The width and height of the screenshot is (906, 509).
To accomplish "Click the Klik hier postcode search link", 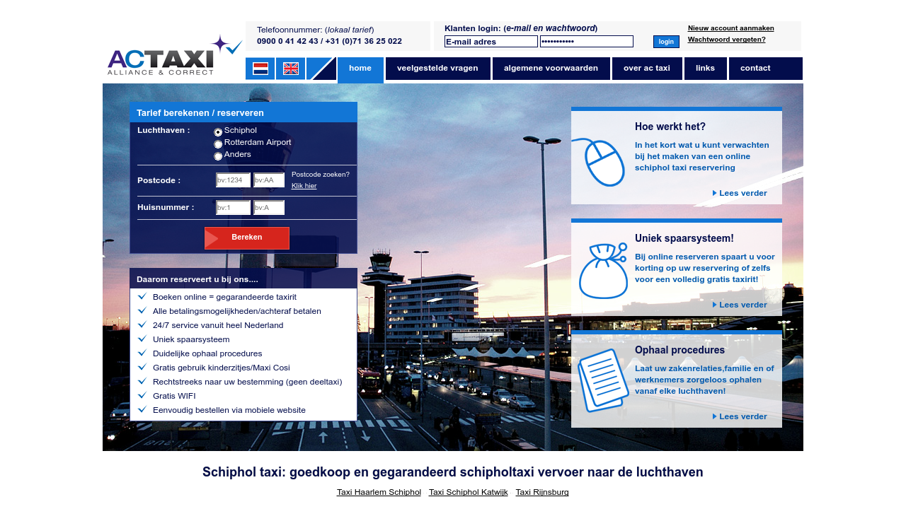I will click(x=304, y=186).
